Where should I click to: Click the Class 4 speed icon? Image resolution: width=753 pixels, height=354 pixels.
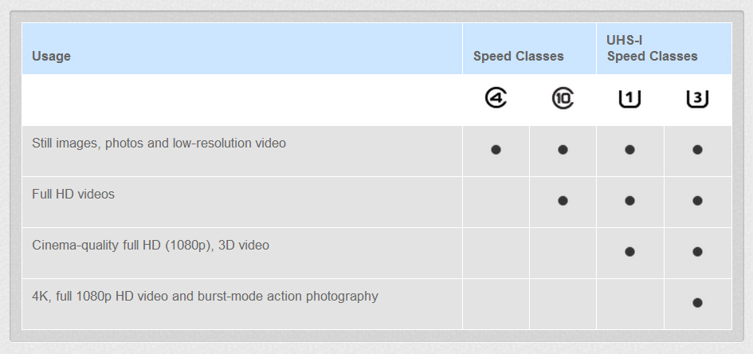point(496,99)
